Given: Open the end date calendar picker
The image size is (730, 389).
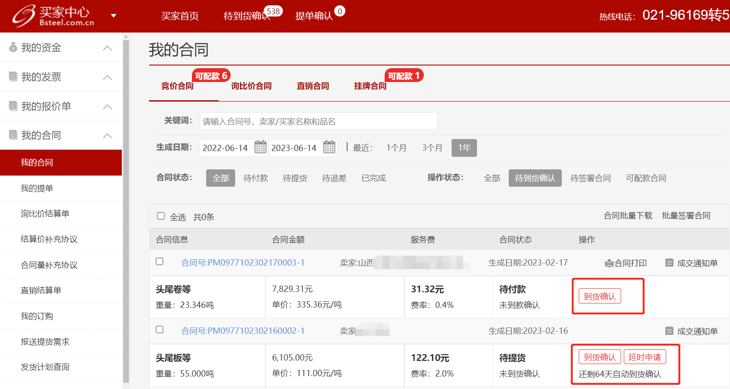Looking at the screenshot, I should click(x=329, y=147).
